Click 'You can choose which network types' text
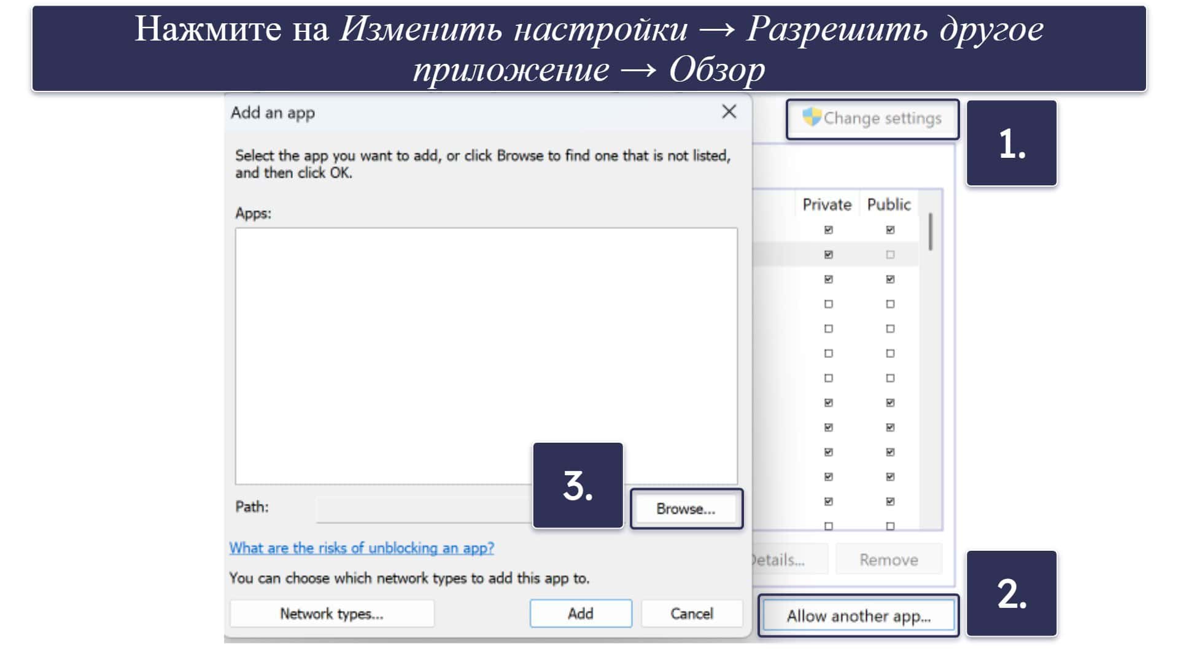The image size is (1178, 649). tap(409, 578)
